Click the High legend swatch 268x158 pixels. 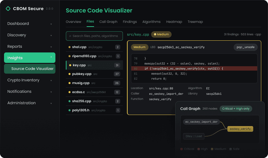point(198,149)
